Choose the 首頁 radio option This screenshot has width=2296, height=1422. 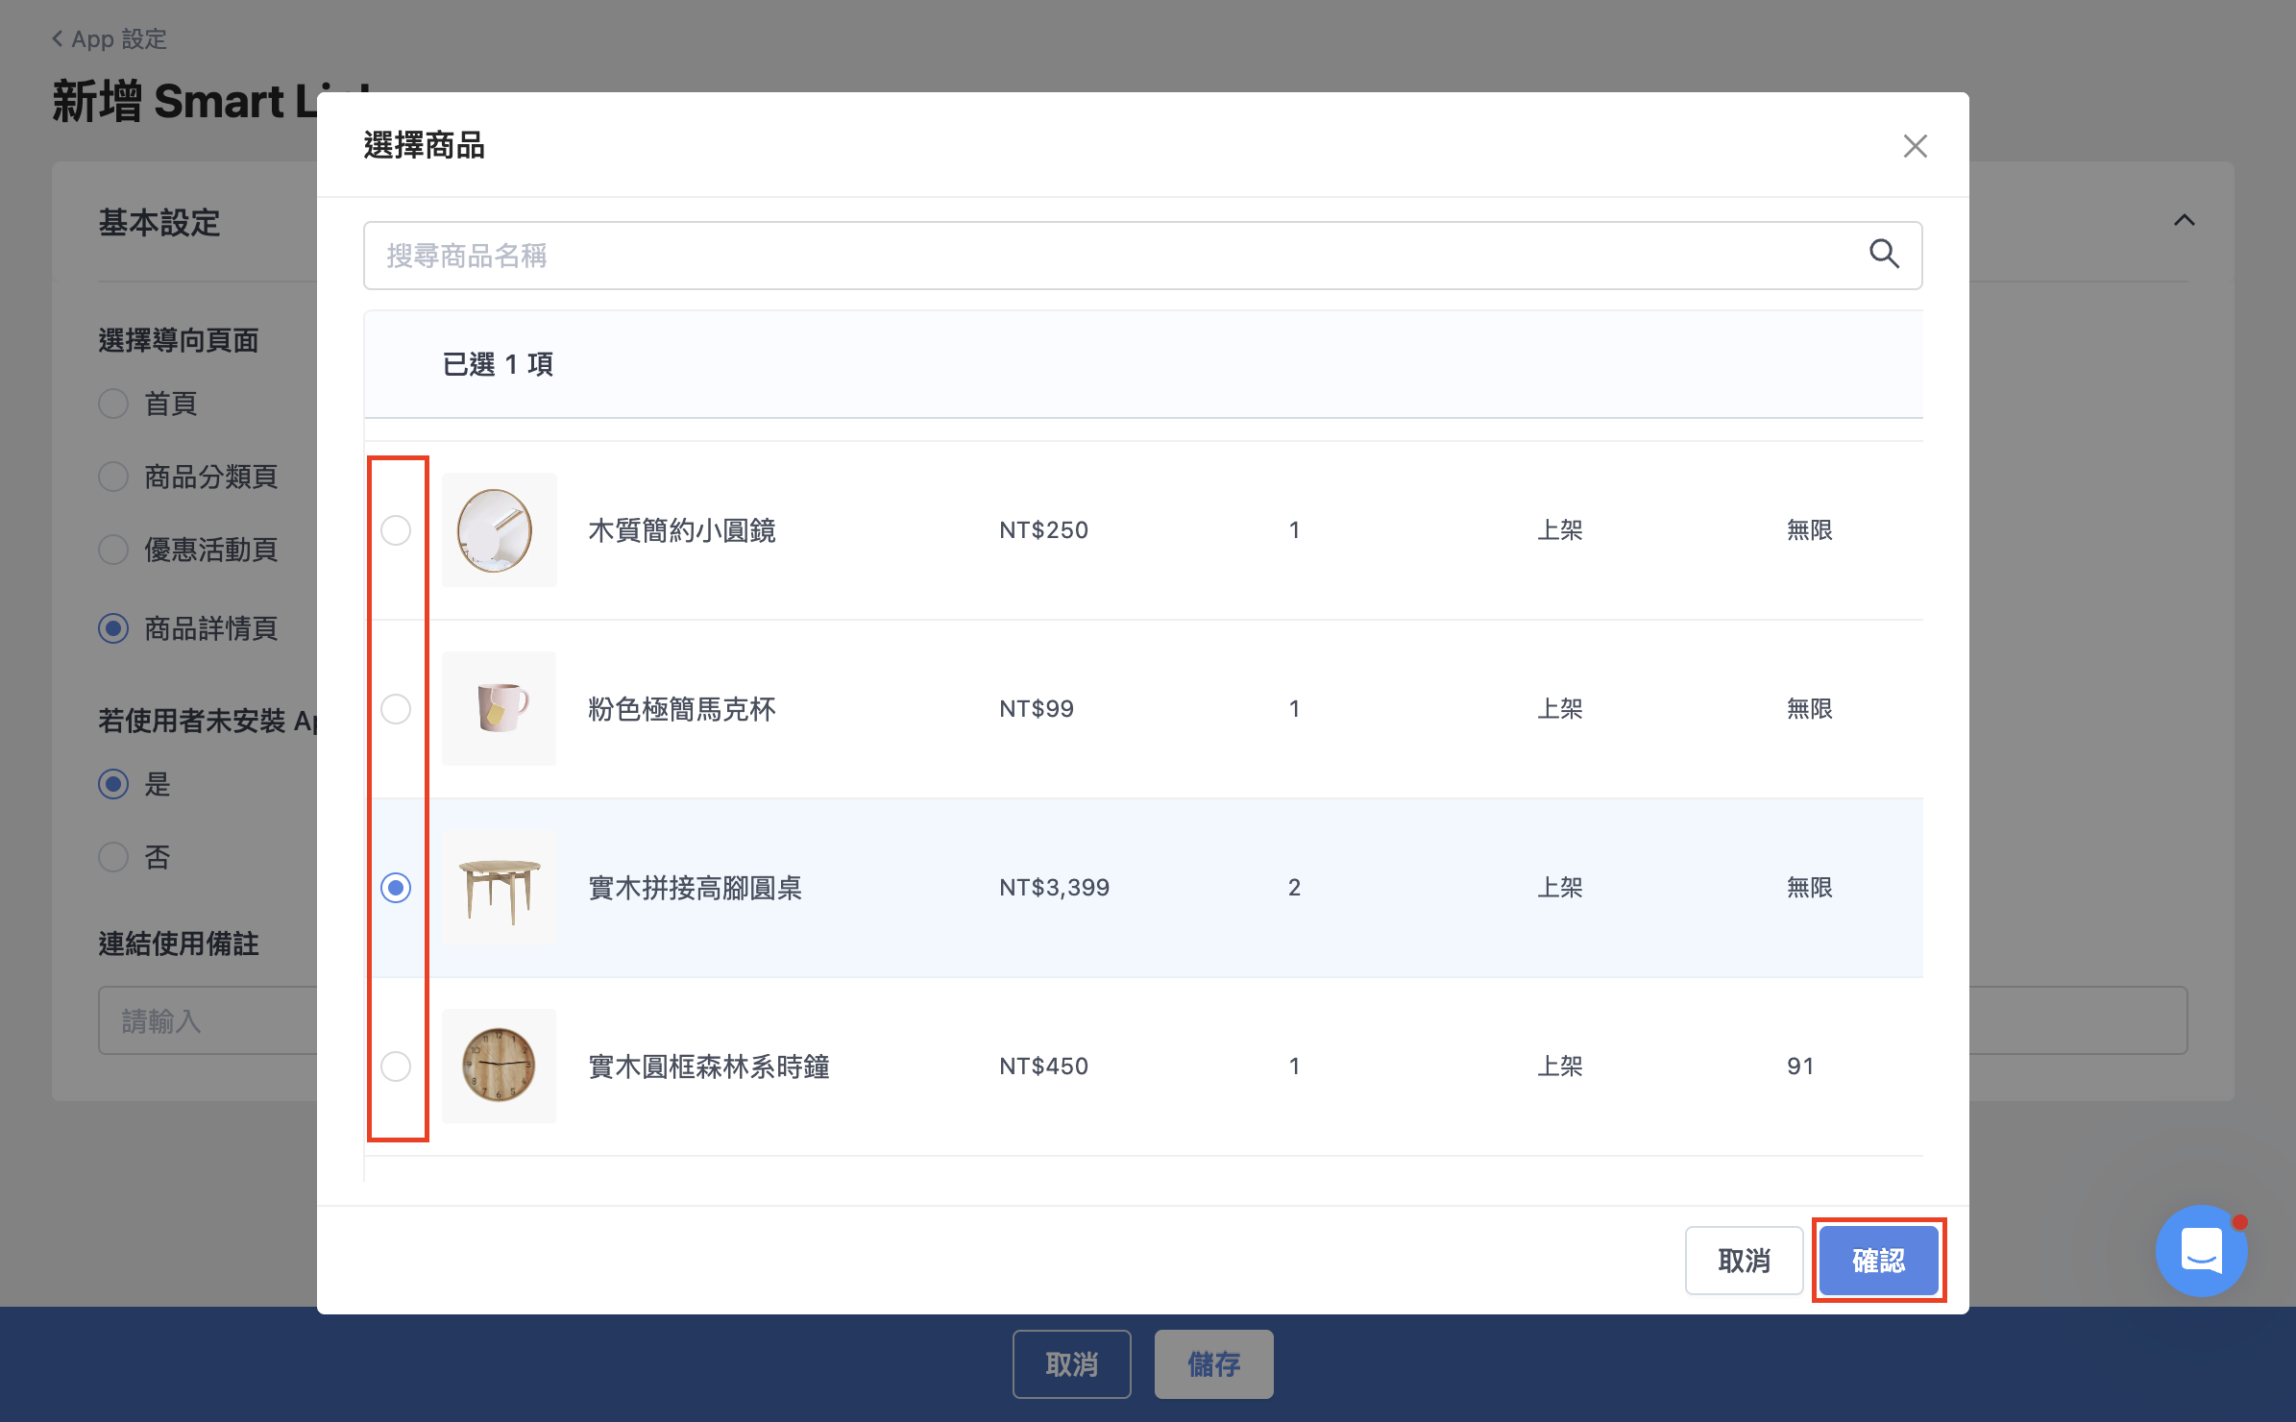(x=113, y=404)
